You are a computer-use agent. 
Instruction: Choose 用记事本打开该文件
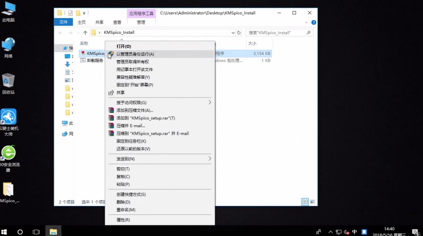160,70
